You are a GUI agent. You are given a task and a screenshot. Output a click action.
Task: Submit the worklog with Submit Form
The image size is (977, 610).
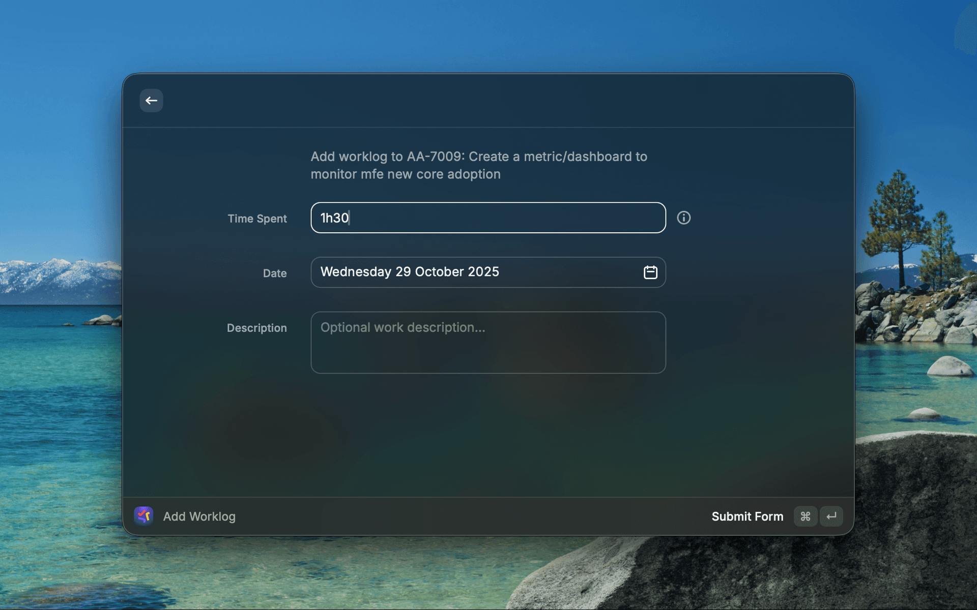click(x=747, y=516)
